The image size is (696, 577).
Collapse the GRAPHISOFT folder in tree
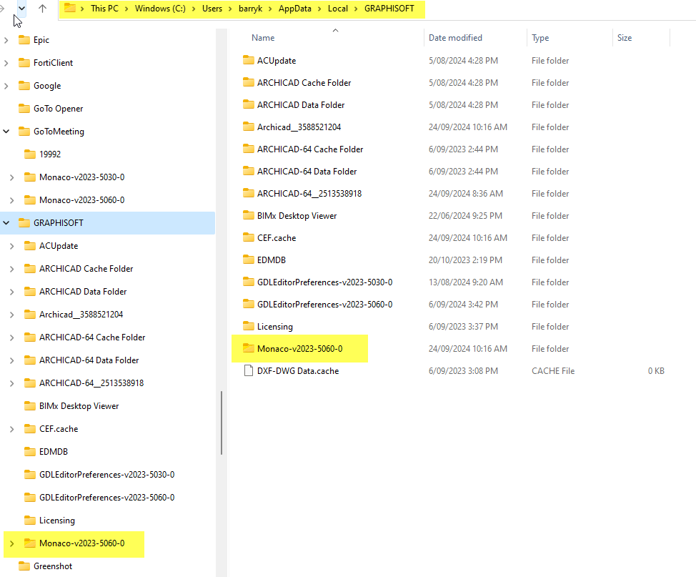coord(6,223)
